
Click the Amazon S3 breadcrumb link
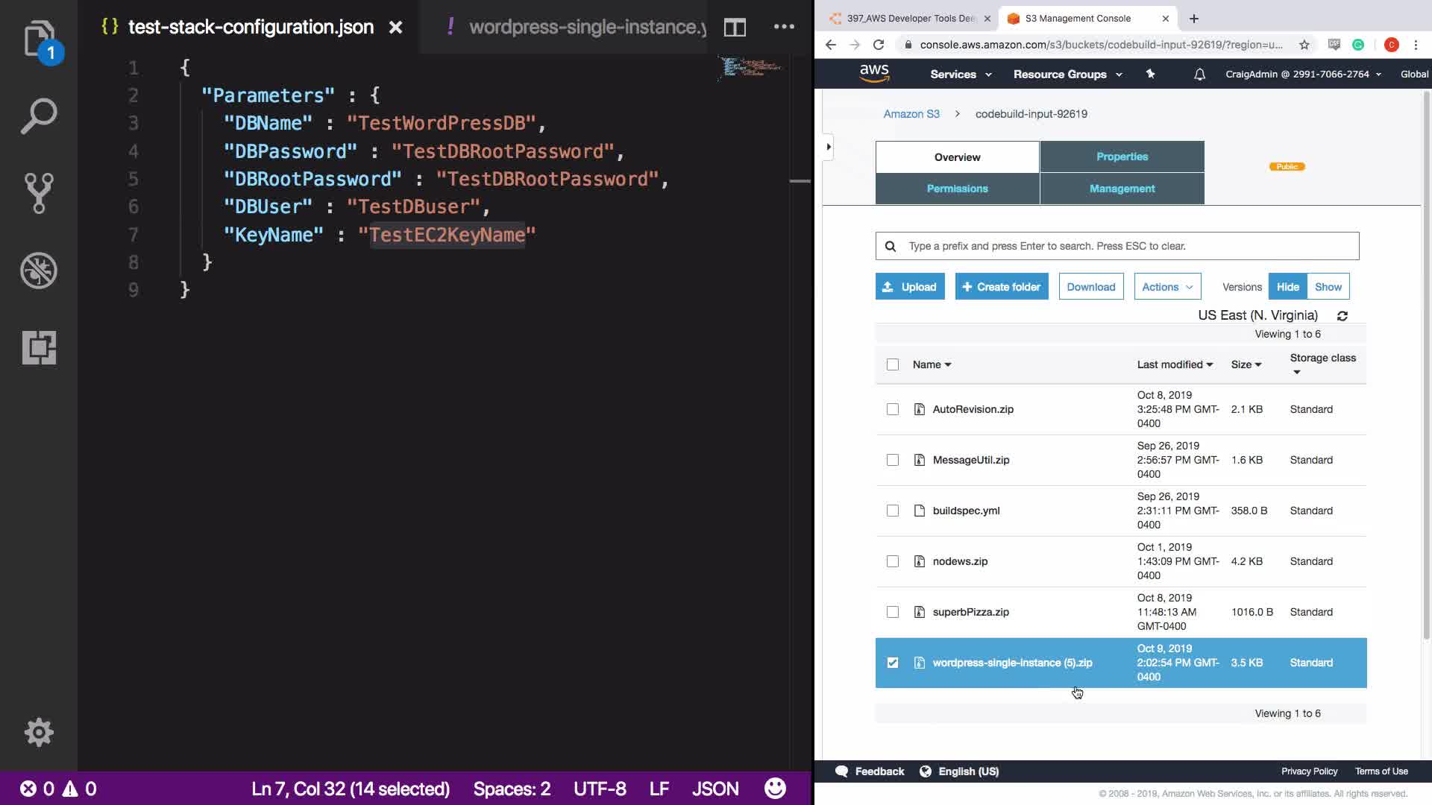911,114
